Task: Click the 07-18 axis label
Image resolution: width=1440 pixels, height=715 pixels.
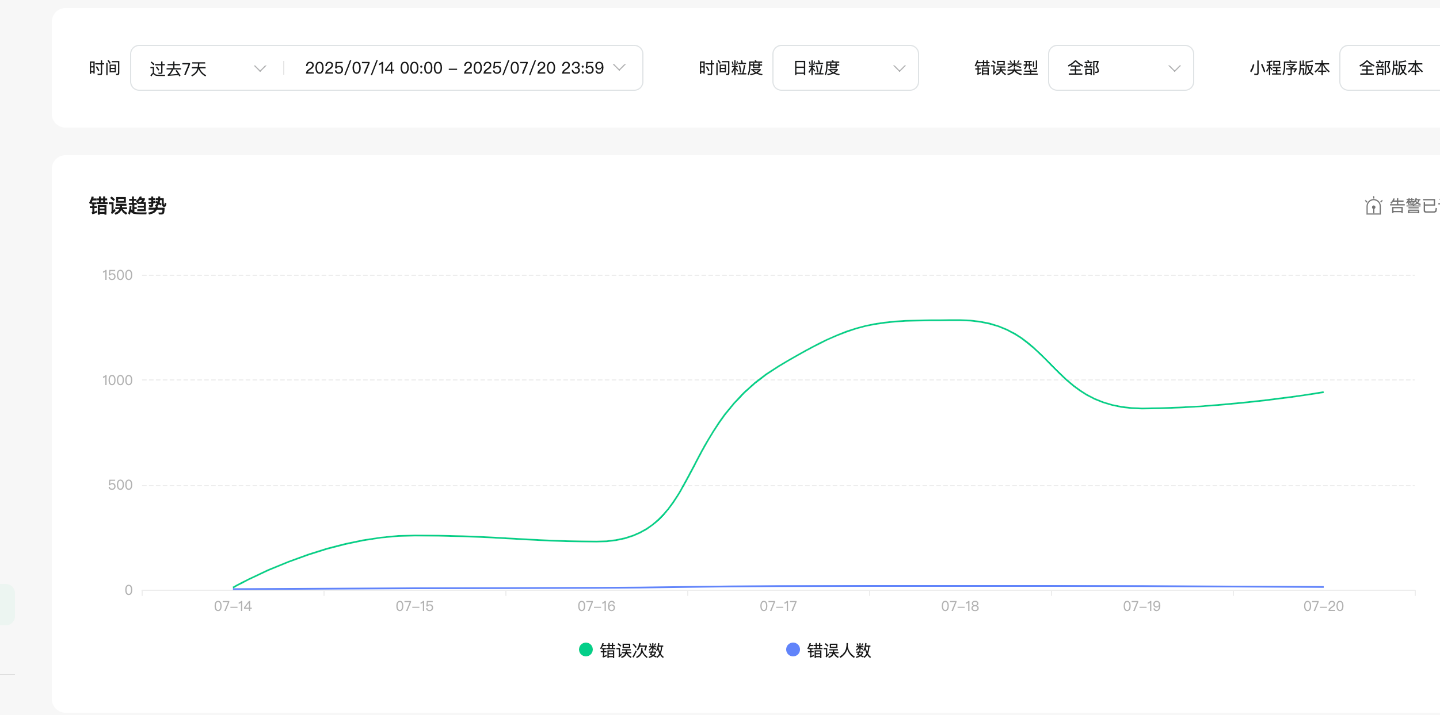Action: [x=959, y=606]
